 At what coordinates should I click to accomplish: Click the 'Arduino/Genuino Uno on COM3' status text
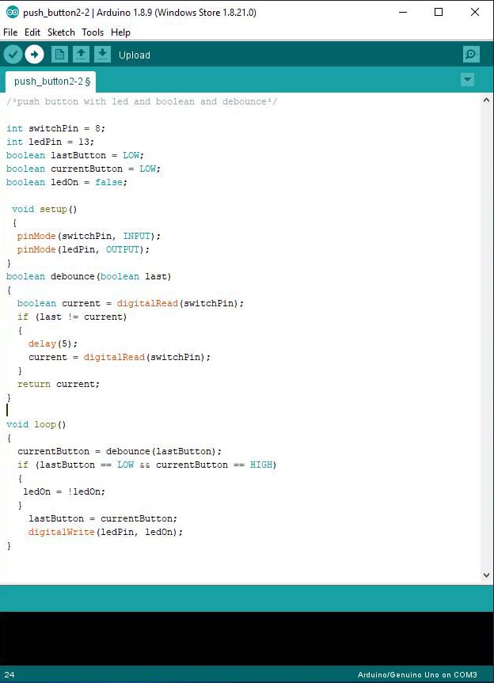click(x=417, y=675)
